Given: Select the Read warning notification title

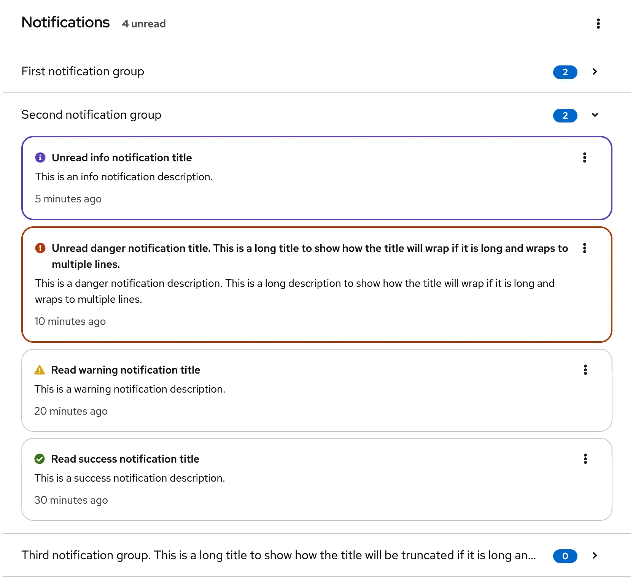Looking at the screenshot, I should click(126, 370).
